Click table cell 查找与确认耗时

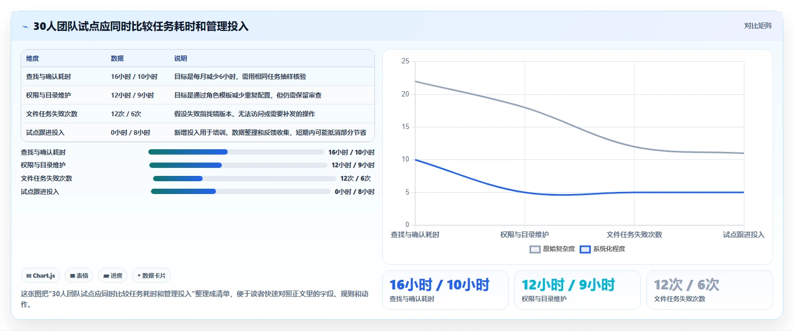coord(49,77)
